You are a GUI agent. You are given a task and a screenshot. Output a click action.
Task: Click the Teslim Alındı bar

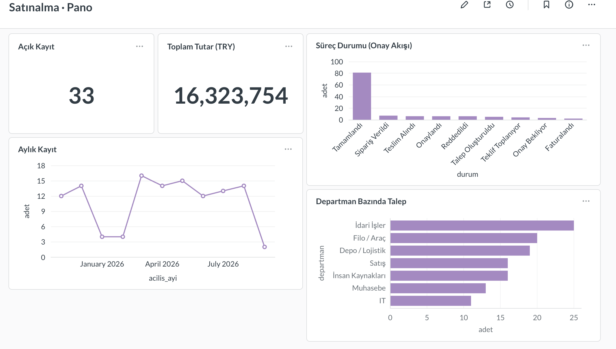point(415,118)
